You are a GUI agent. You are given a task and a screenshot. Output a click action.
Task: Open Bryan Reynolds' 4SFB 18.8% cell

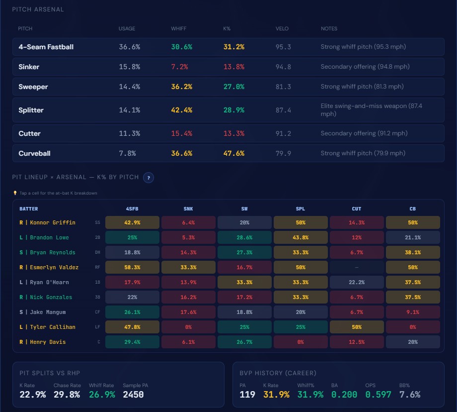[132, 252]
